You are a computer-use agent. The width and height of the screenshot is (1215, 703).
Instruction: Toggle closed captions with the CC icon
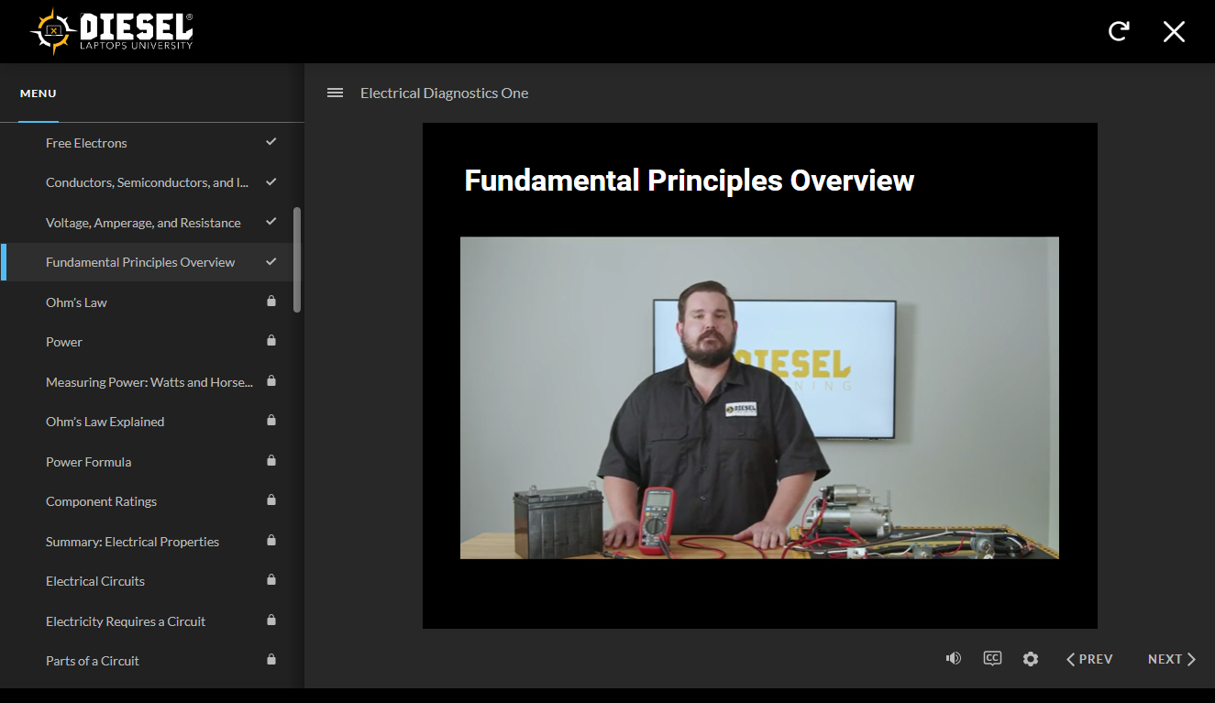(992, 658)
